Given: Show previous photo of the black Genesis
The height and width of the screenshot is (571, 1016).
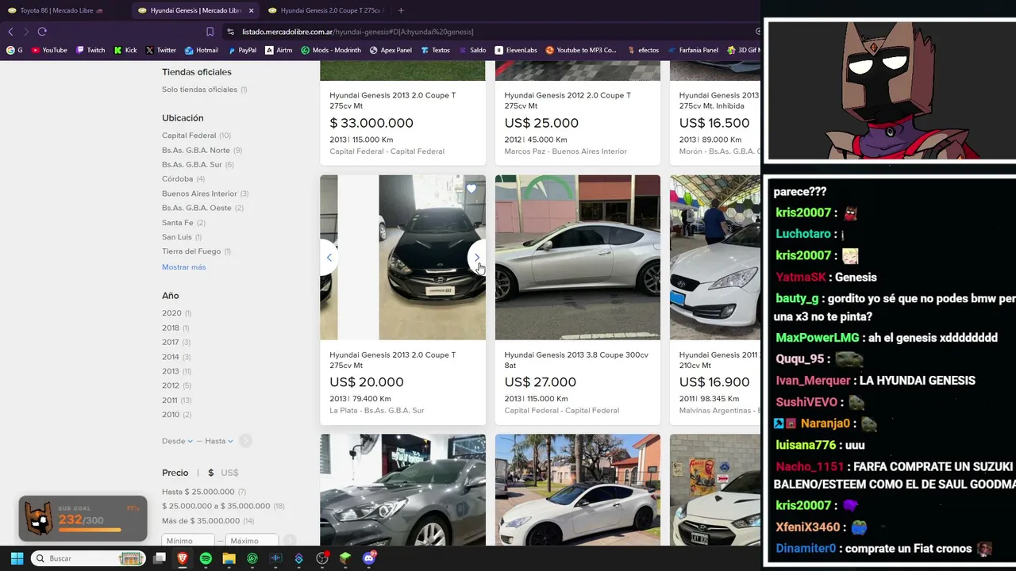Looking at the screenshot, I should (x=329, y=258).
